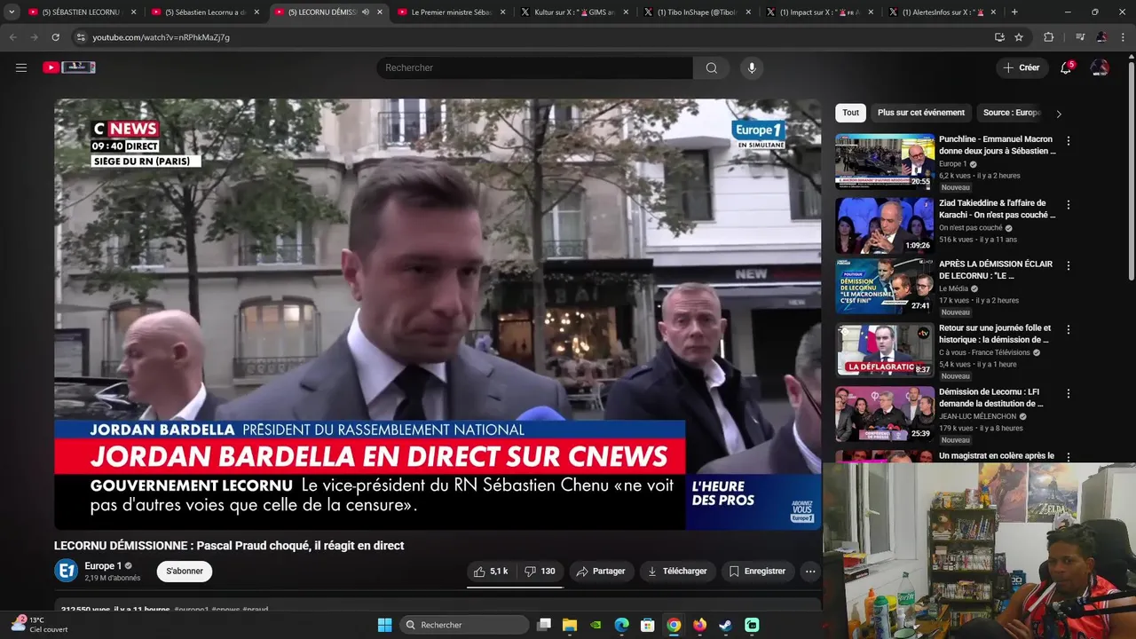This screenshot has height=639, width=1136.
Task: Open Firefox from taskbar
Action: (x=699, y=625)
